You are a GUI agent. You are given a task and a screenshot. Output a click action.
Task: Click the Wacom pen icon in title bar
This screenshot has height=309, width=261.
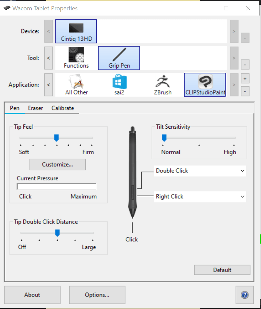click(7, 8)
